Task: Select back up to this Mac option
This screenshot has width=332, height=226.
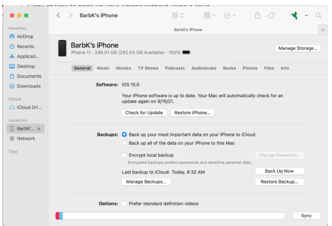Action: pos(124,143)
